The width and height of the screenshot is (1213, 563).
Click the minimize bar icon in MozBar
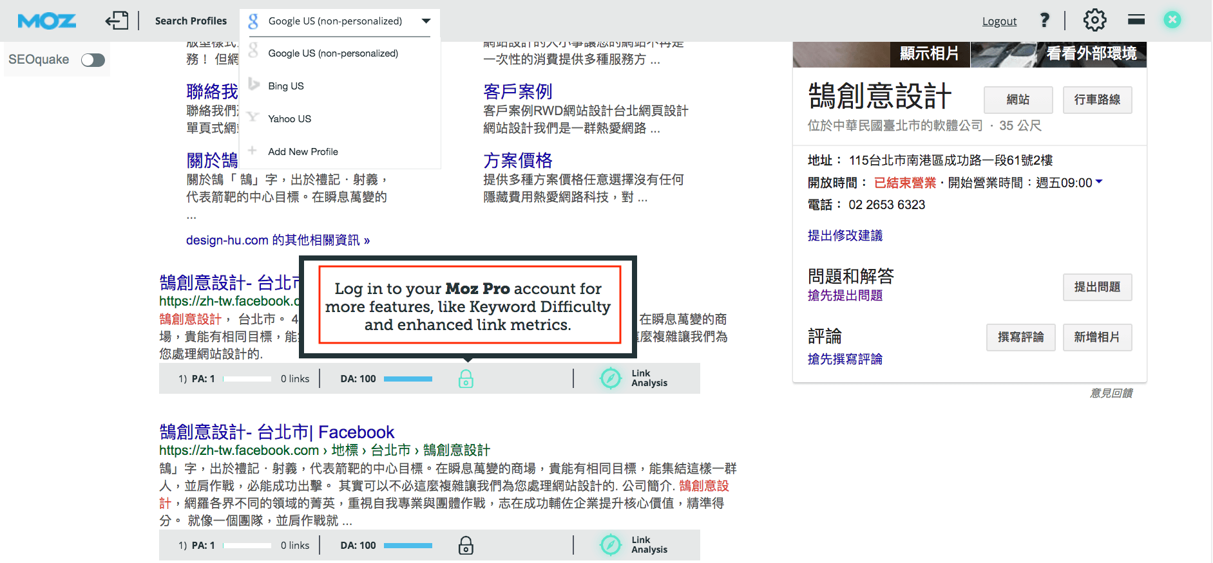pyautogui.click(x=1136, y=20)
